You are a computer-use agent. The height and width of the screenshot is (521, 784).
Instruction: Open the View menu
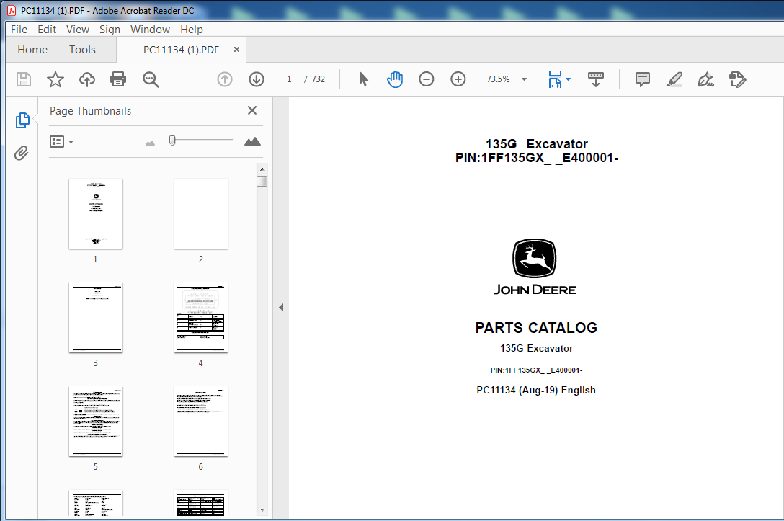[x=78, y=30]
